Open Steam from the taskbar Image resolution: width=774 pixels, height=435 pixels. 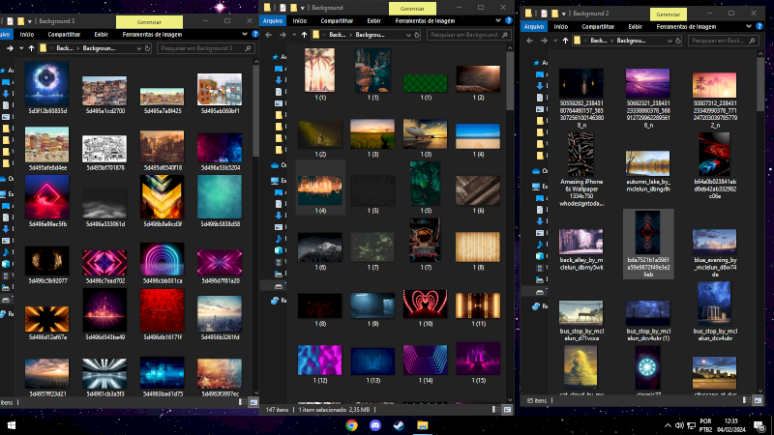point(399,424)
